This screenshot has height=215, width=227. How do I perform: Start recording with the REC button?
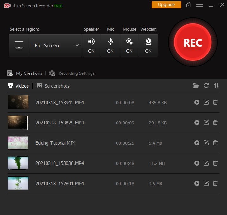click(192, 42)
